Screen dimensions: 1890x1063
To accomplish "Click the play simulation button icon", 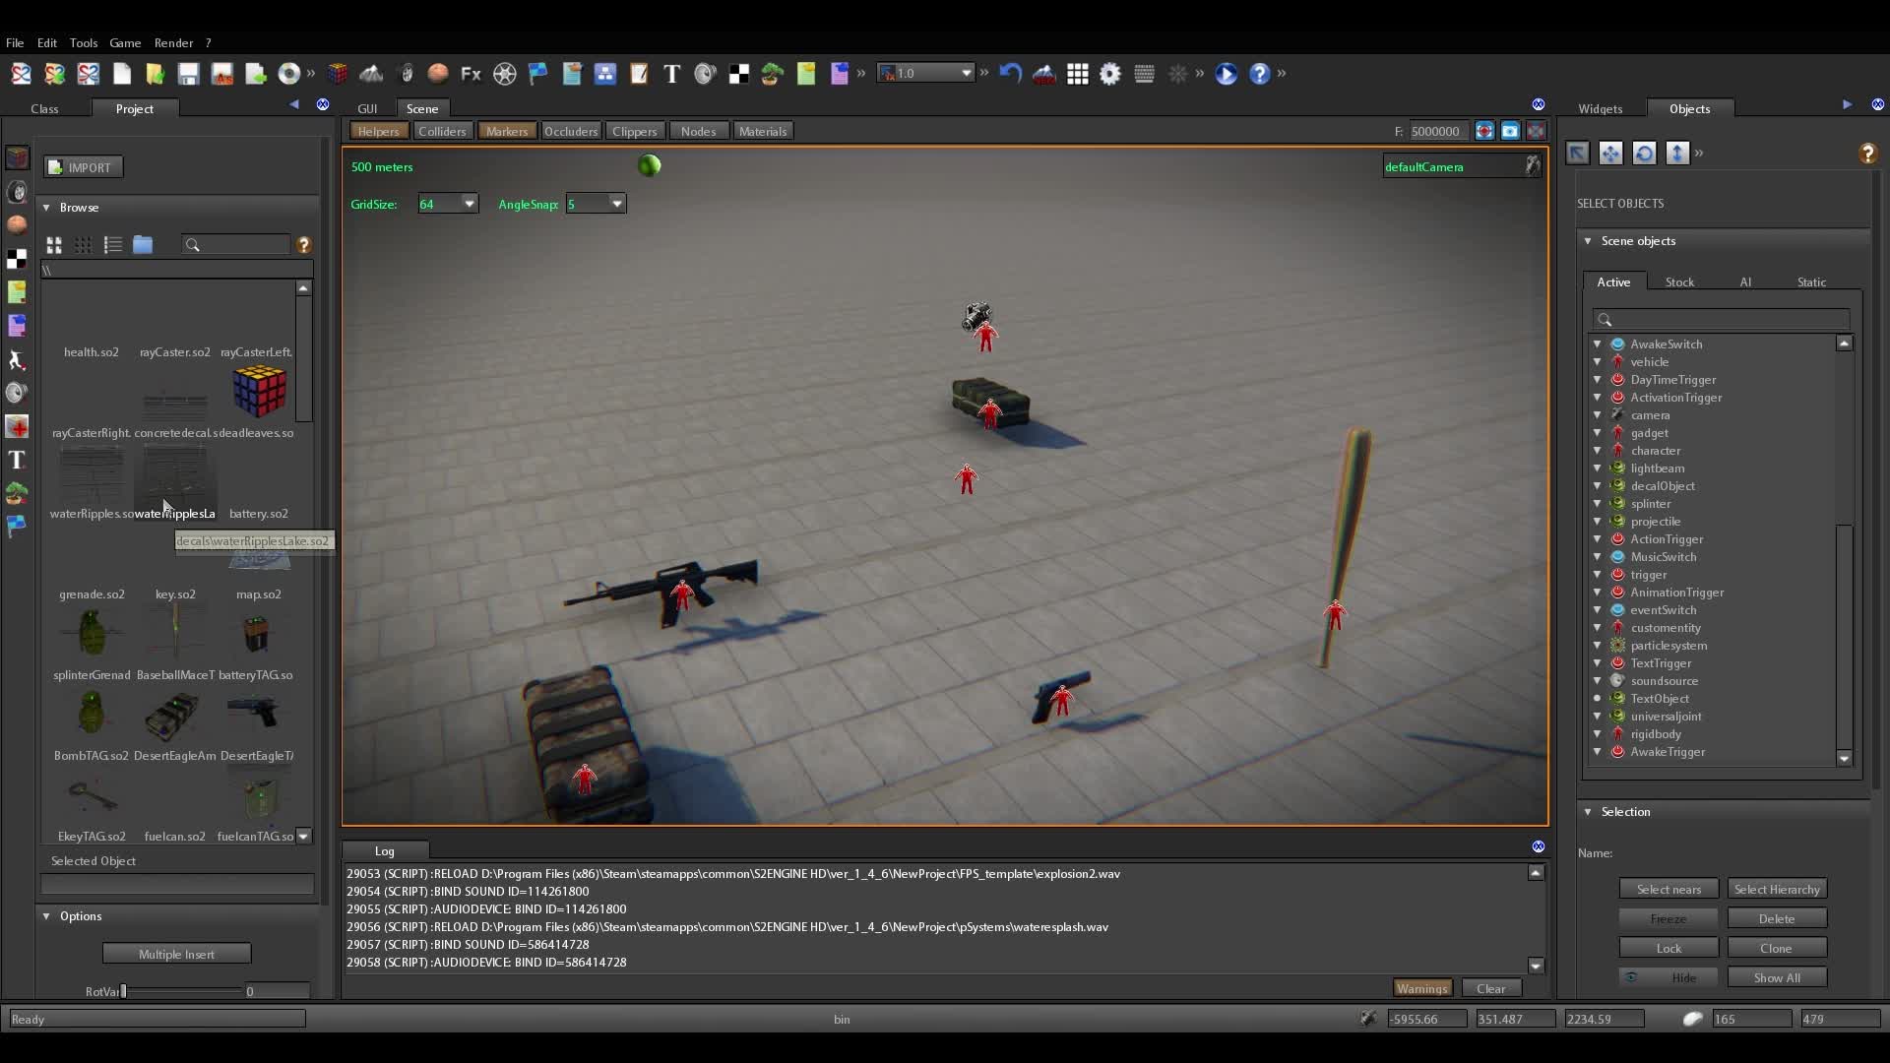I will point(1226,74).
